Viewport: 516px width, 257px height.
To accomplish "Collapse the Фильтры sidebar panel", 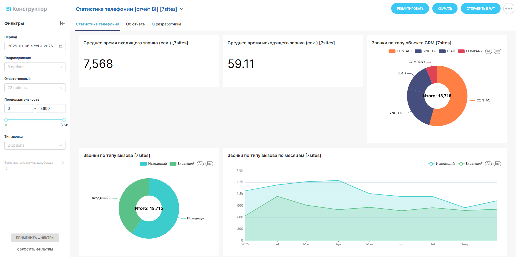I will point(62,23).
